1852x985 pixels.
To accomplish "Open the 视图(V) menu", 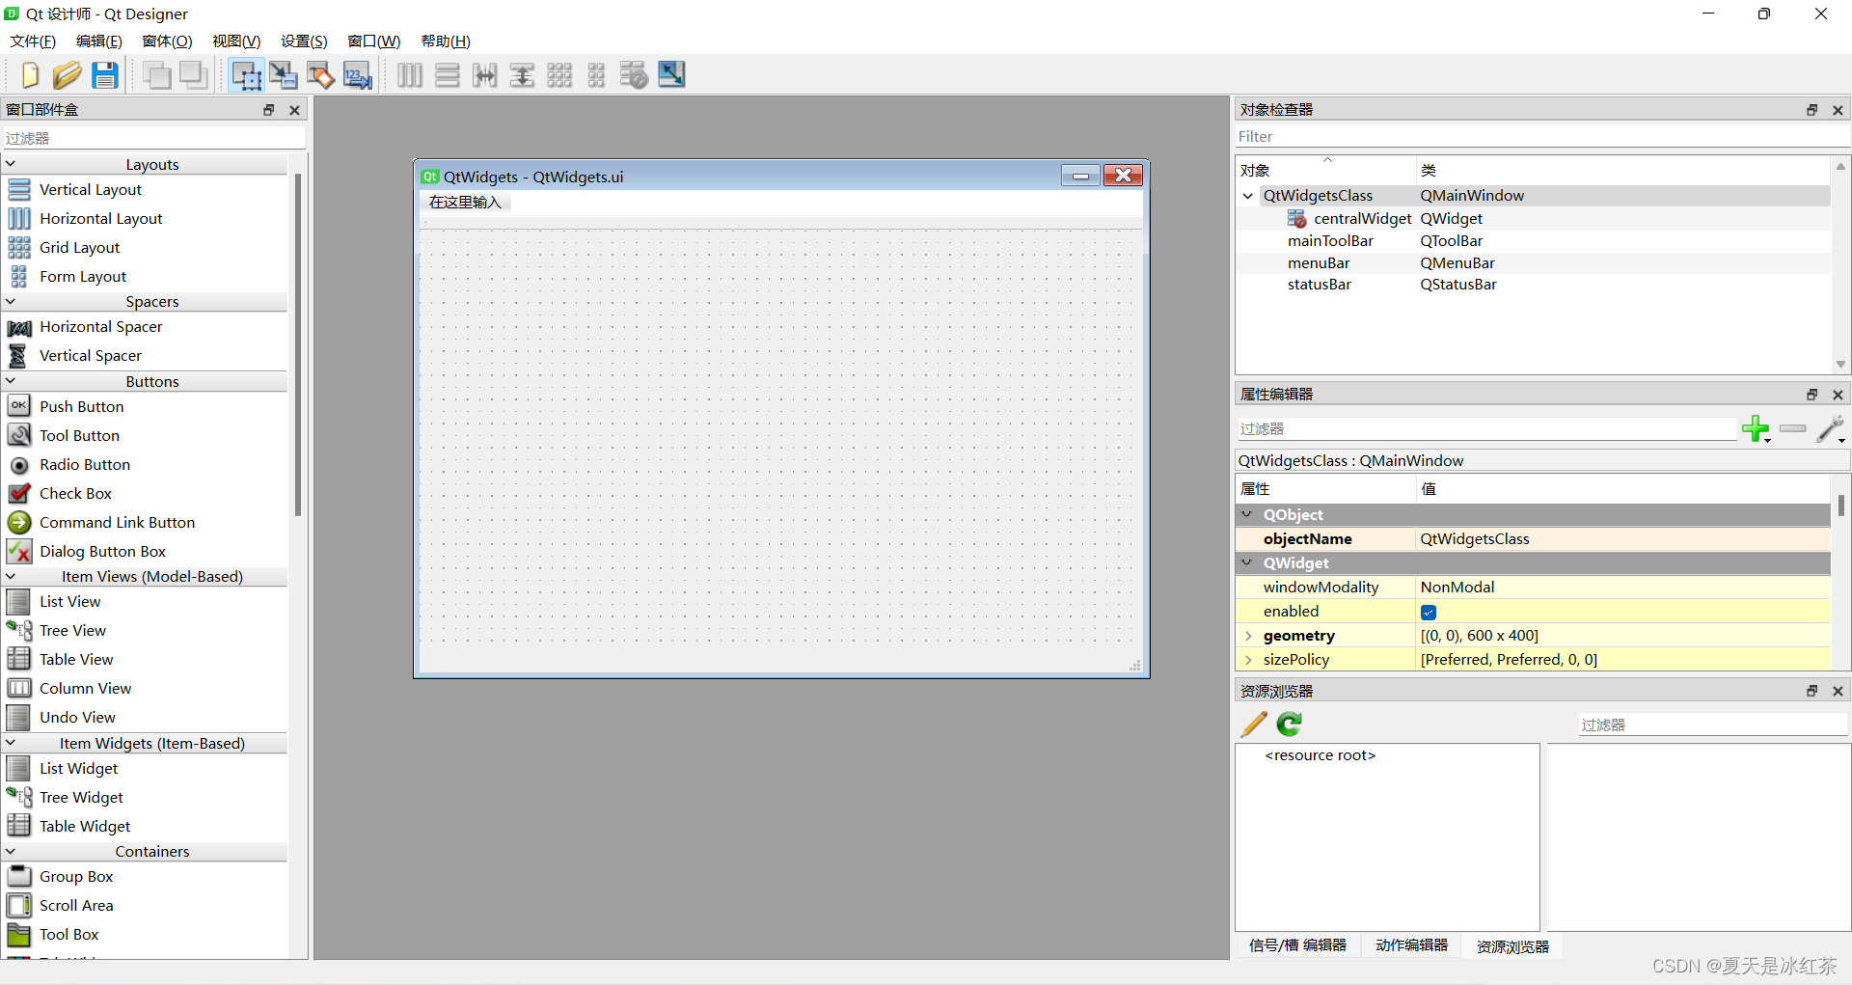I will (236, 41).
